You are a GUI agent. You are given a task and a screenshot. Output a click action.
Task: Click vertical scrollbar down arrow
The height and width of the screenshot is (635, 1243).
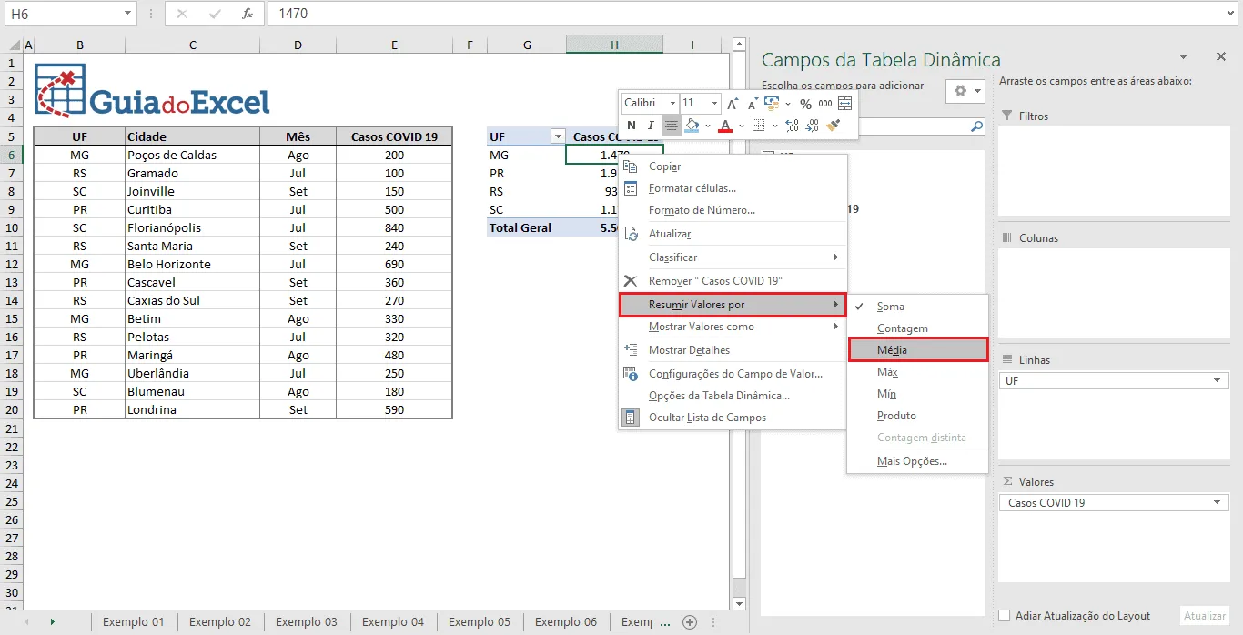click(x=739, y=603)
